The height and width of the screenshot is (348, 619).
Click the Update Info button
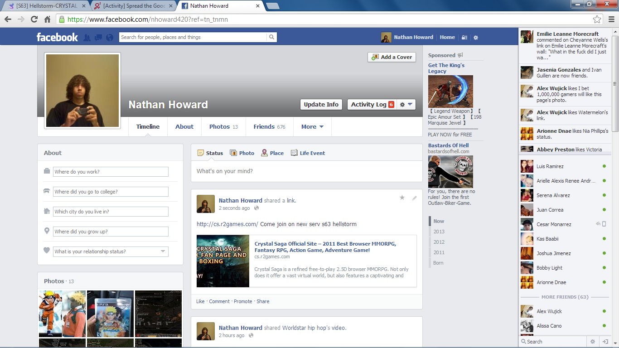pyautogui.click(x=321, y=105)
